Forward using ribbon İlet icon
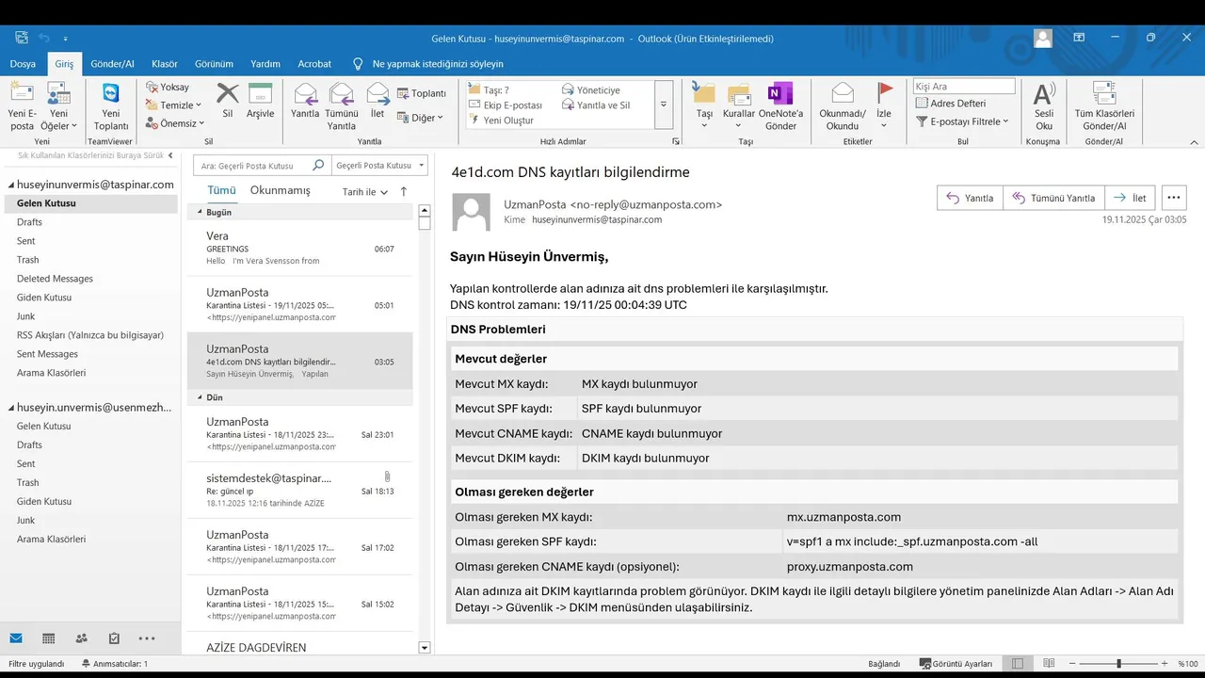 378,101
